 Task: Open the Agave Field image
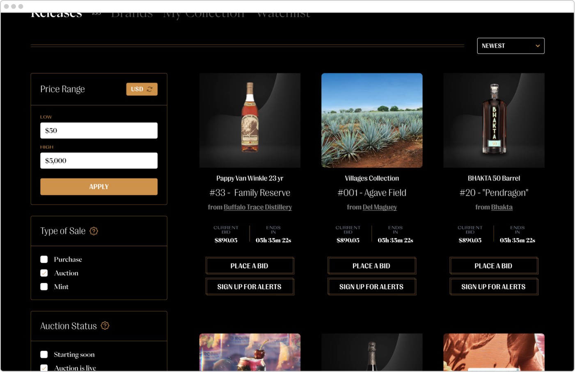(372, 120)
